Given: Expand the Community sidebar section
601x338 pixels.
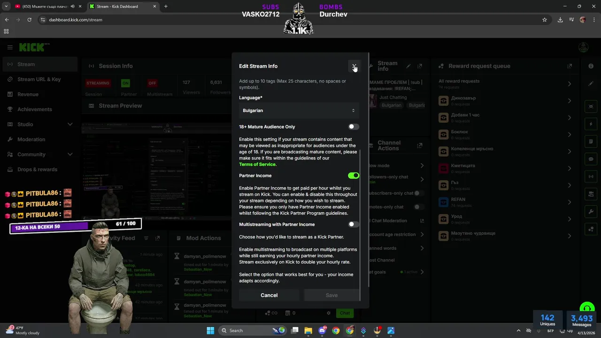Looking at the screenshot, I should [x=39, y=154].
